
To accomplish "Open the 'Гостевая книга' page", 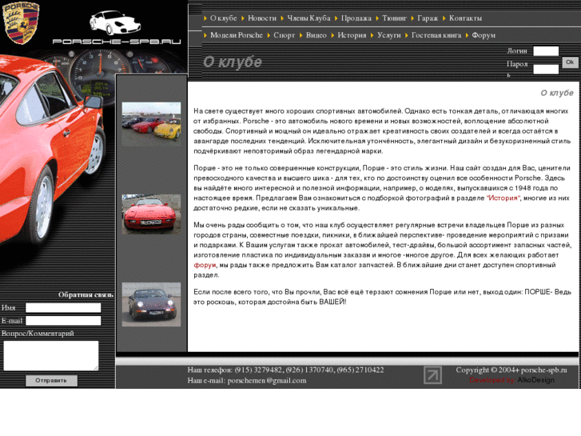I will click(x=436, y=35).
